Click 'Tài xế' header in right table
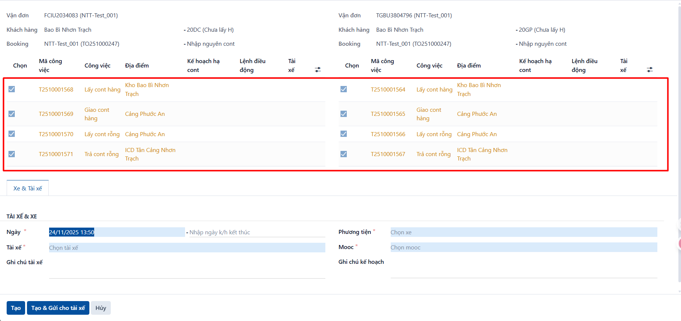The width and height of the screenshot is (681, 321). [624, 66]
